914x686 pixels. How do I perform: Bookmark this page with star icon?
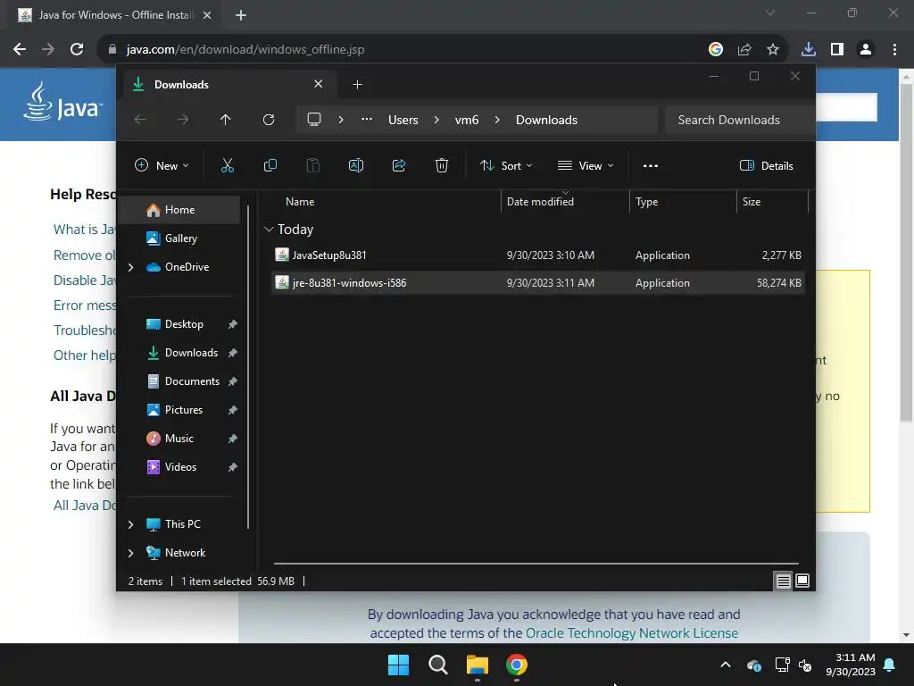[773, 50]
